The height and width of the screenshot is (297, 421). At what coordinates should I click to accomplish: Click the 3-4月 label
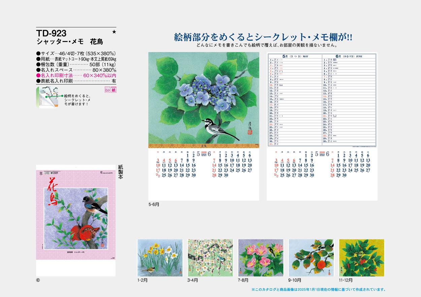point(193,280)
